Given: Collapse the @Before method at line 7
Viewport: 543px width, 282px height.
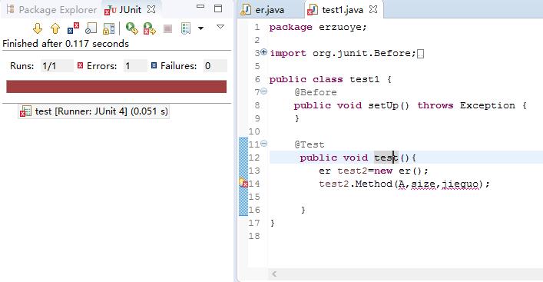Looking at the screenshot, I should 263,91.
